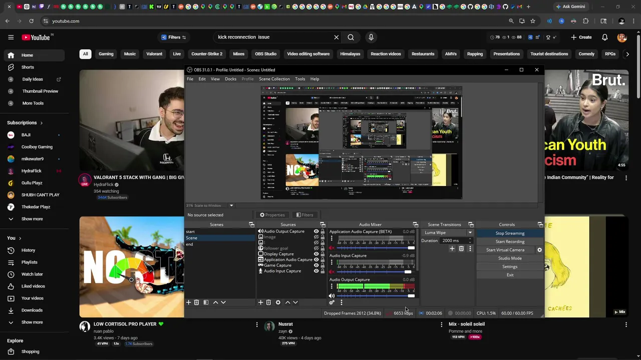Open Audio Mixer bottom three-dot menu
This screenshot has width=641, height=360.
[341, 302]
